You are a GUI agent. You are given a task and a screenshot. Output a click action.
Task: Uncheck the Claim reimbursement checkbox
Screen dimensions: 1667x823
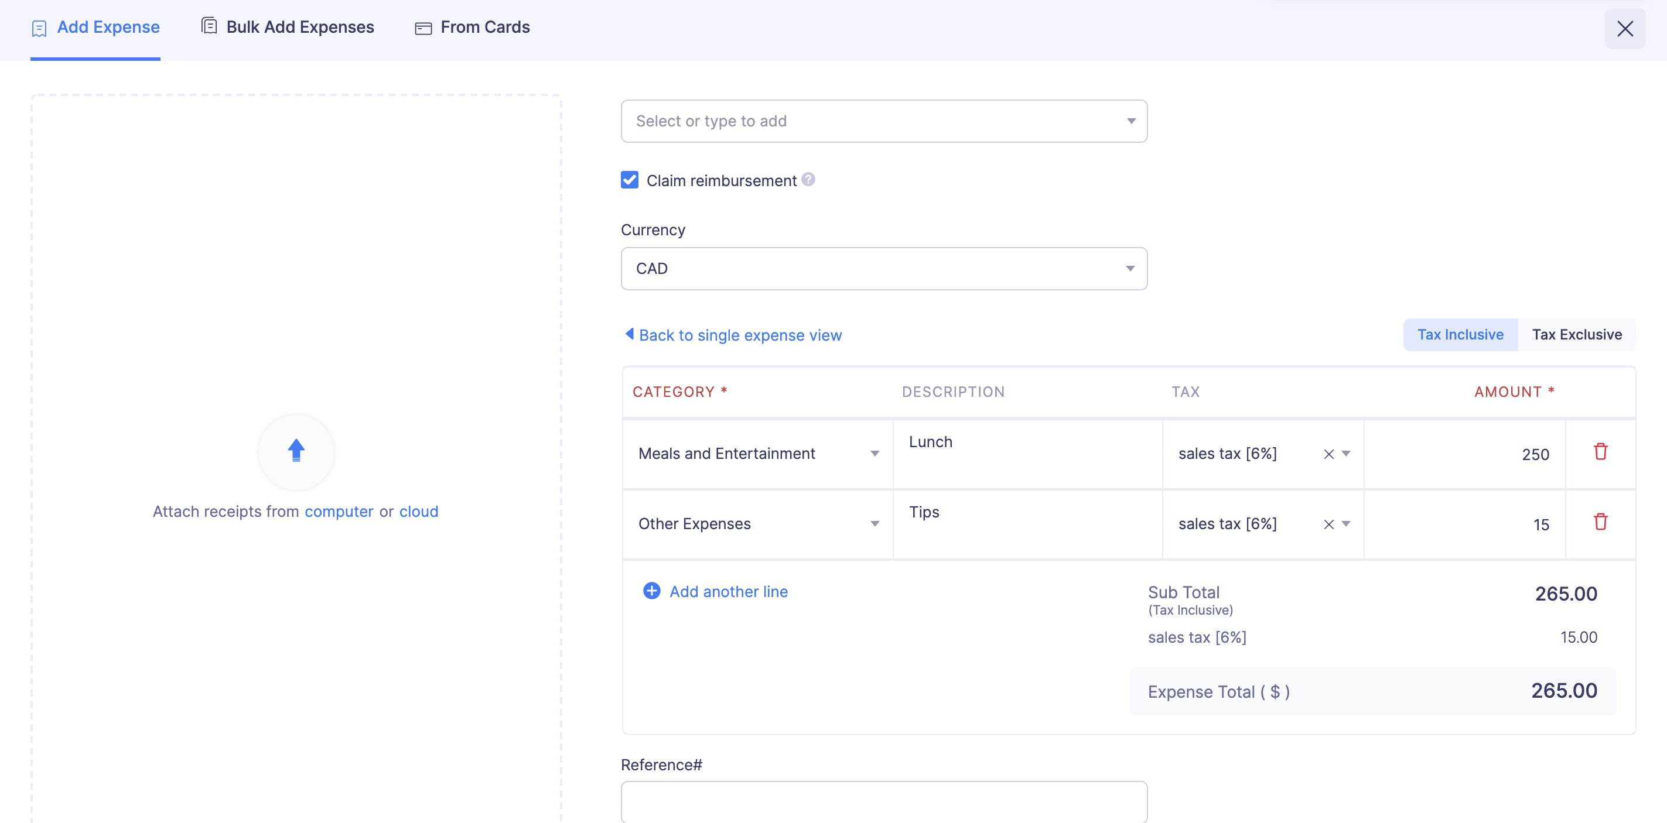pyautogui.click(x=629, y=180)
